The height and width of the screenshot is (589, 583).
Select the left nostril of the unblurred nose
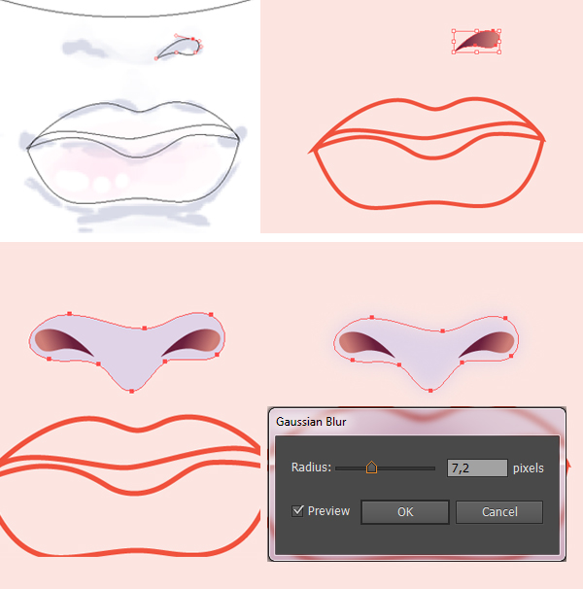pos(62,342)
